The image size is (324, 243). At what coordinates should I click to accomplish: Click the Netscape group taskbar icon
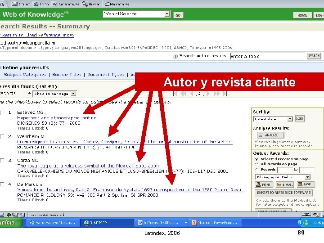coord(86,223)
